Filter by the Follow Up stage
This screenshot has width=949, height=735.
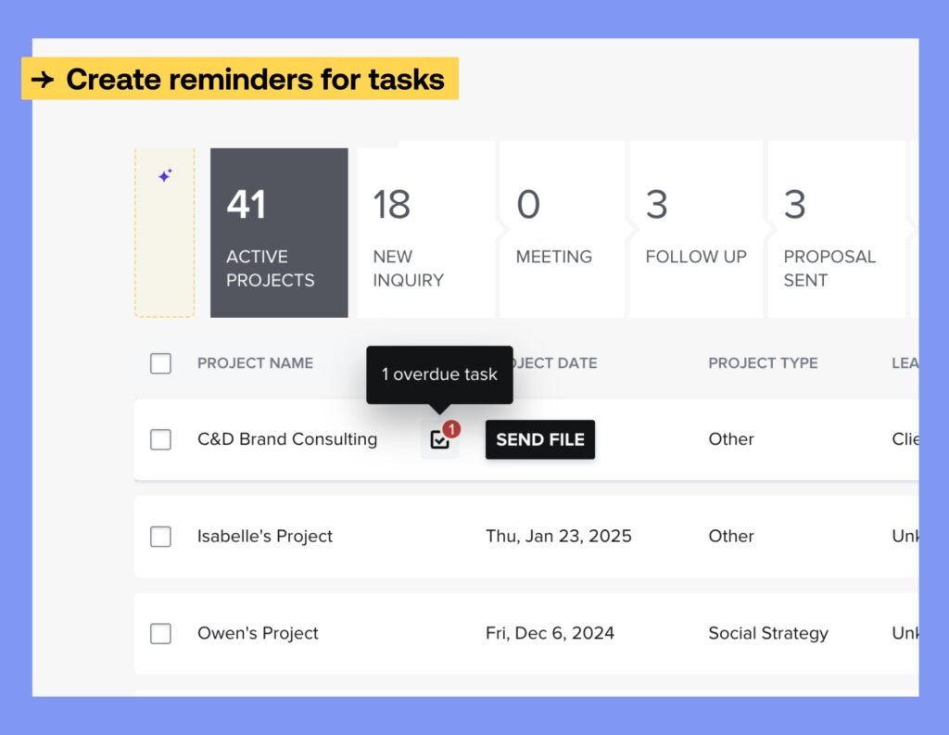(x=695, y=234)
